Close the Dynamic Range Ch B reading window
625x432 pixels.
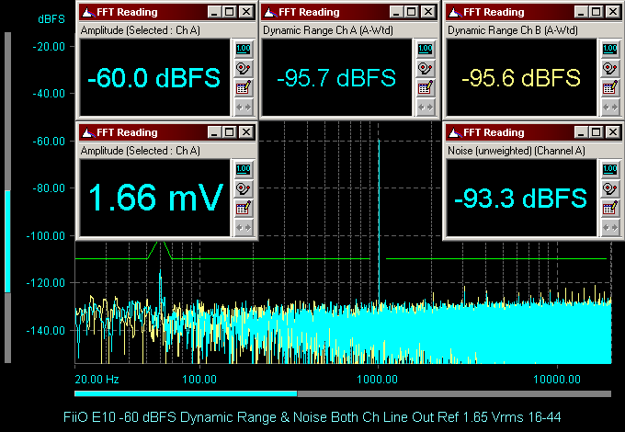(x=613, y=12)
